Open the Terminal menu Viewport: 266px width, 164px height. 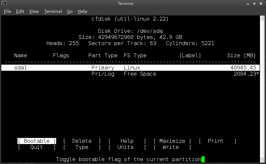click(x=53, y=11)
